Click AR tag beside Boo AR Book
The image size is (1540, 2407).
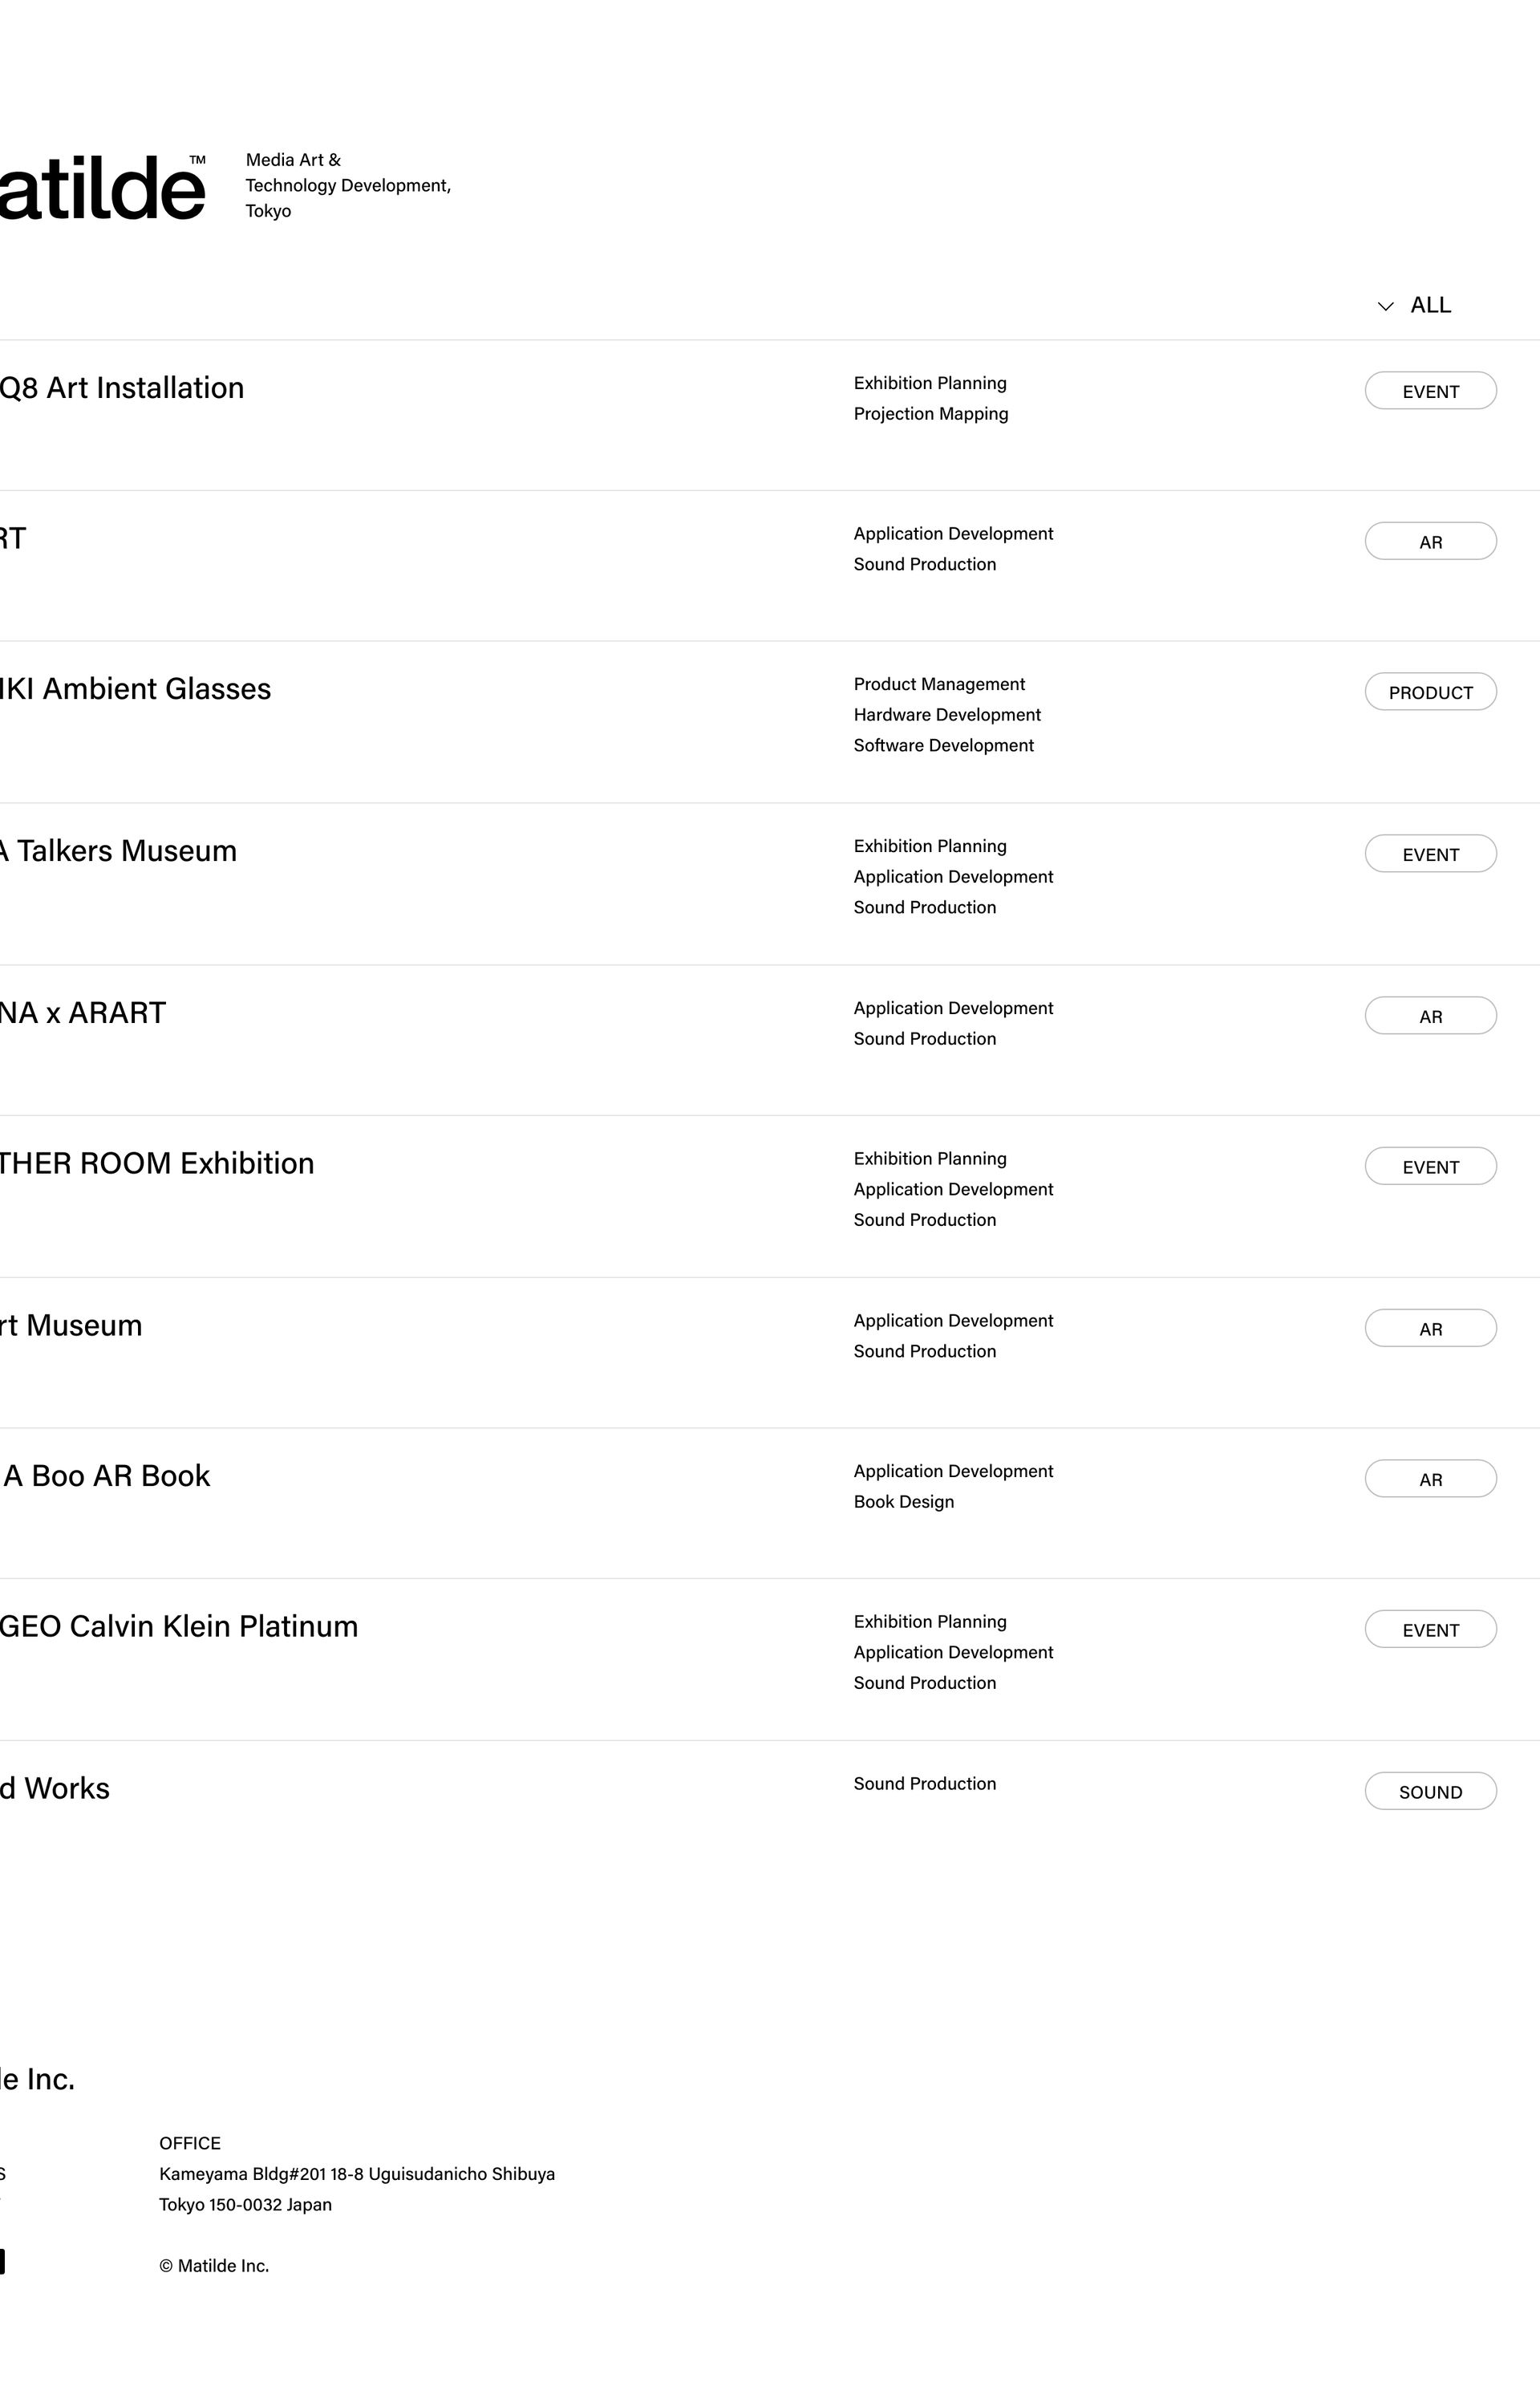pyautogui.click(x=1430, y=1479)
